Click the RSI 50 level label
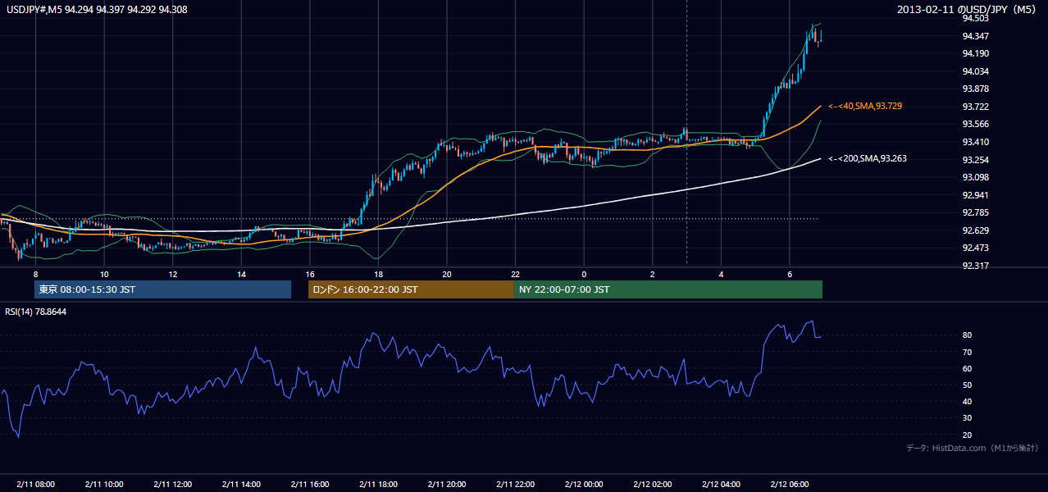The height and width of the screenshot is (492, 1048). point(968,385)
